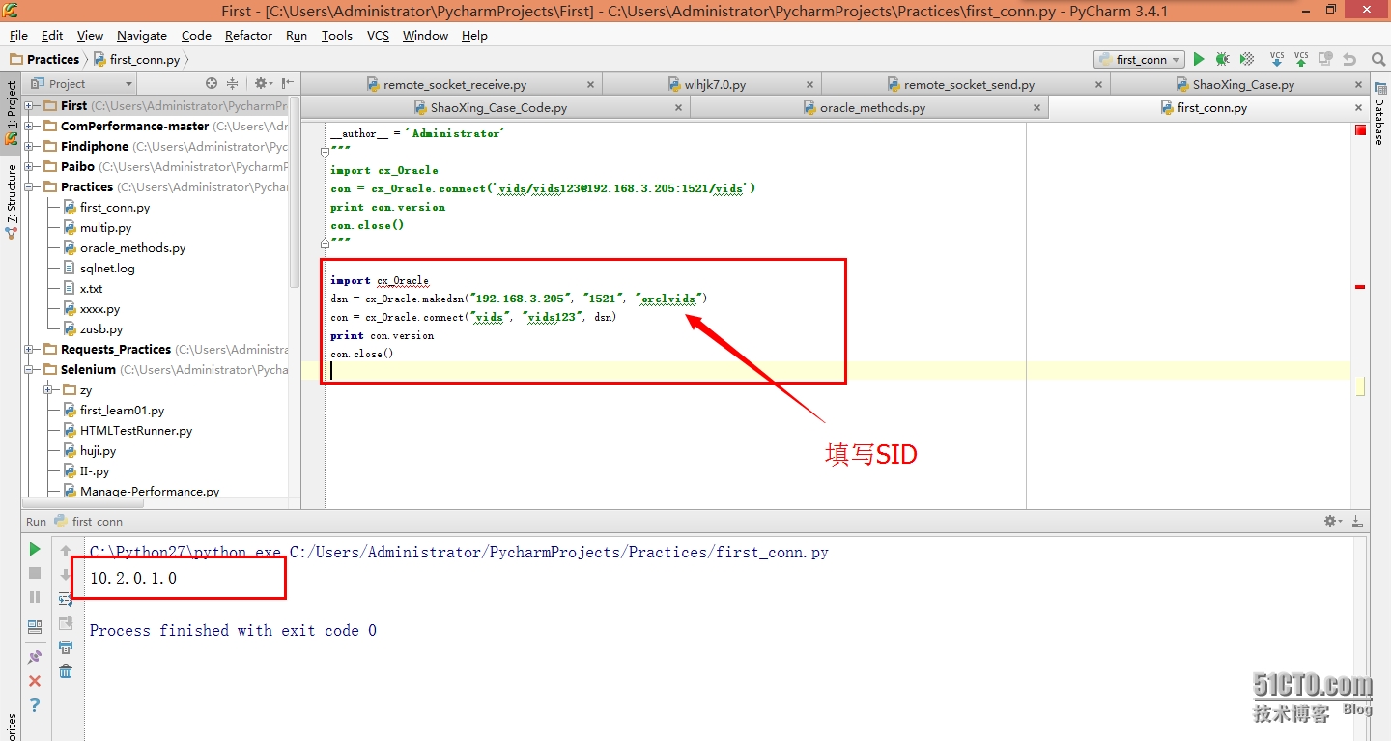This screenshot has width=1391, height=741.
Task: Open the Refactor menu
Action: click(x=248, y=35)
